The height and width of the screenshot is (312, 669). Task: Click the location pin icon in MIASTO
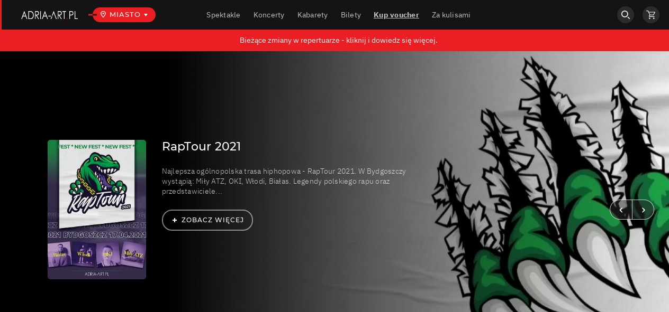(103, 15)
